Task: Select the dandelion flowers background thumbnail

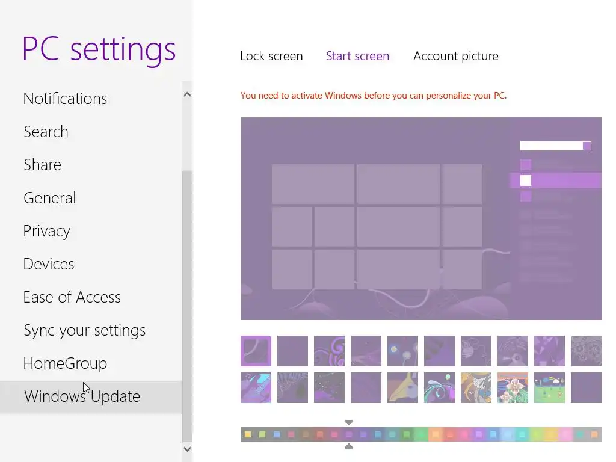Action: pyautogui.click(x=402, y=351)
